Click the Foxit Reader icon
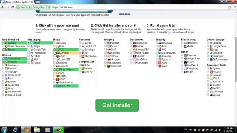 (134, 53)
